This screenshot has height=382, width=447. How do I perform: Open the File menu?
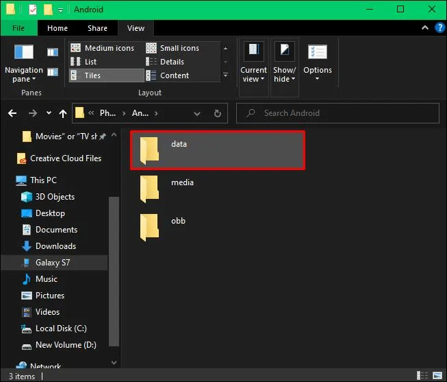(18, 28)
